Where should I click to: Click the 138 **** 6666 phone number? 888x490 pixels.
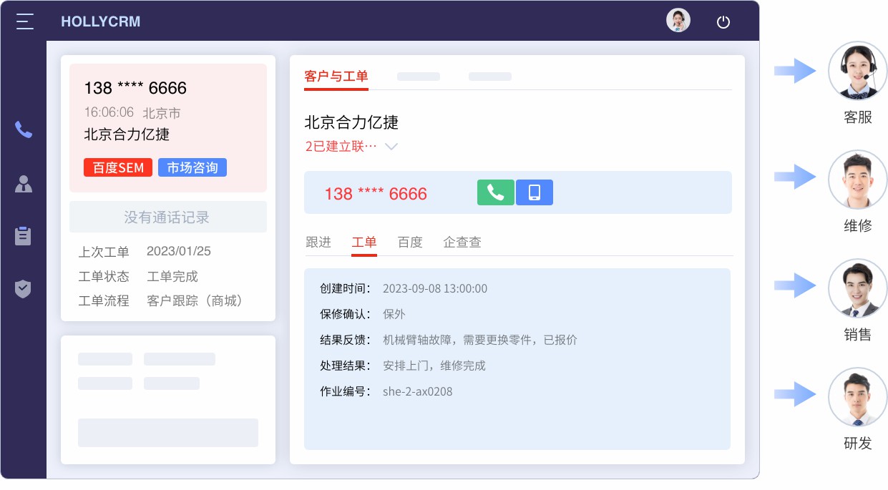coord(374,193)
